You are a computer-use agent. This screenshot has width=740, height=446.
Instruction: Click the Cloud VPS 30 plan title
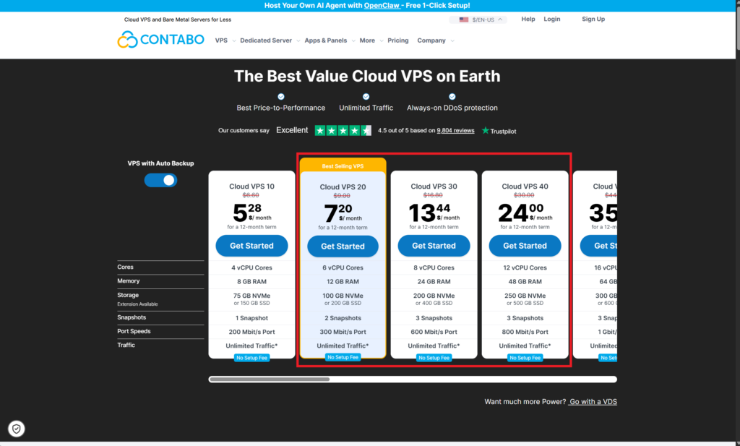coord(434,186)
